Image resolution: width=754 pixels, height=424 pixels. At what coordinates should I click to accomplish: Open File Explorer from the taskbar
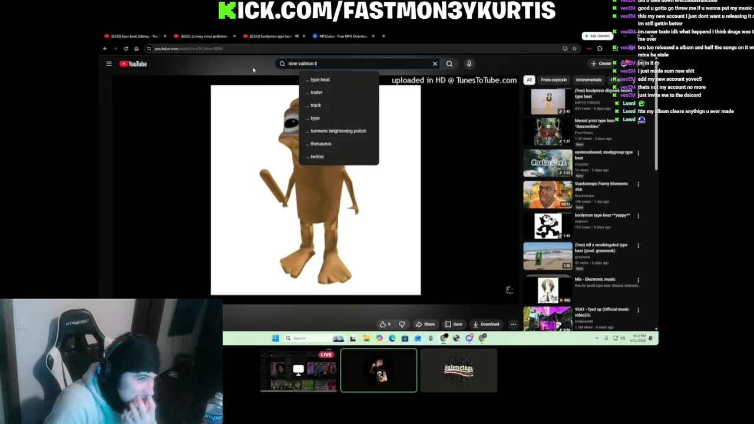(x=366, y=338)
